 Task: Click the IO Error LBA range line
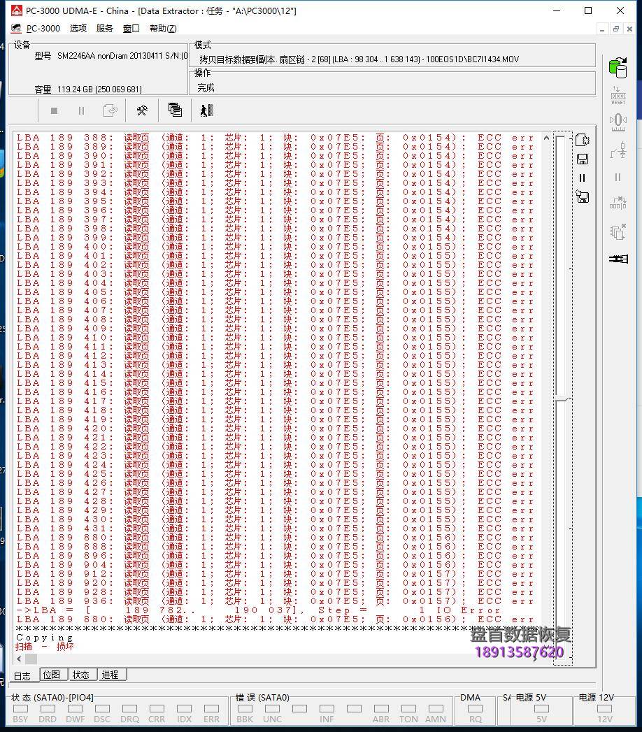tap(258, 610)
